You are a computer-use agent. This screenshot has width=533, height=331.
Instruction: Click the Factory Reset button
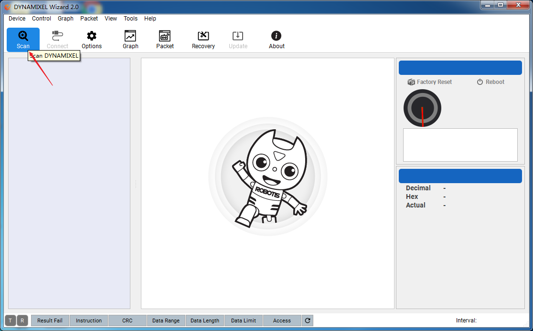coord(429,82)
